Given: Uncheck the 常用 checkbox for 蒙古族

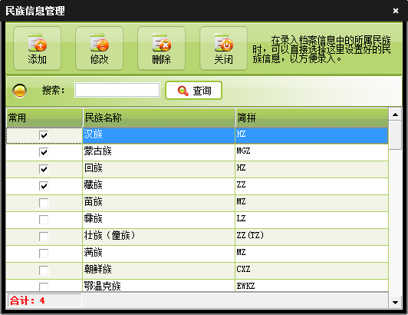Looking at the screenshot, I should [44, 152].
